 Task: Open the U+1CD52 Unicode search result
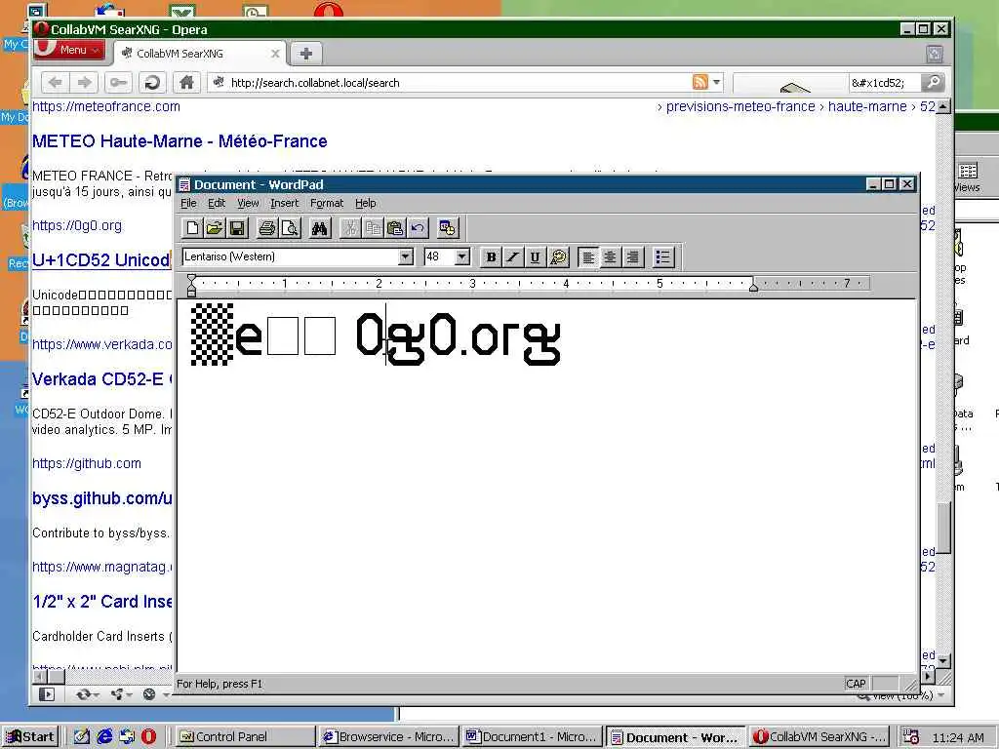[x=101, y=259]
